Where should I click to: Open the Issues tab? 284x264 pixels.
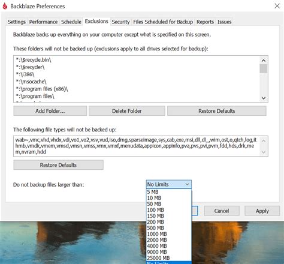(224, 22)
